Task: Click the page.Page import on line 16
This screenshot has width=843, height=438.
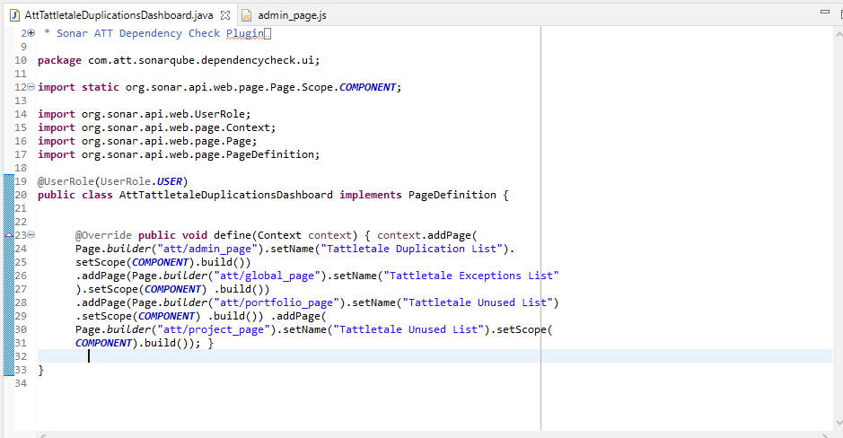Action: pos(169,141)
